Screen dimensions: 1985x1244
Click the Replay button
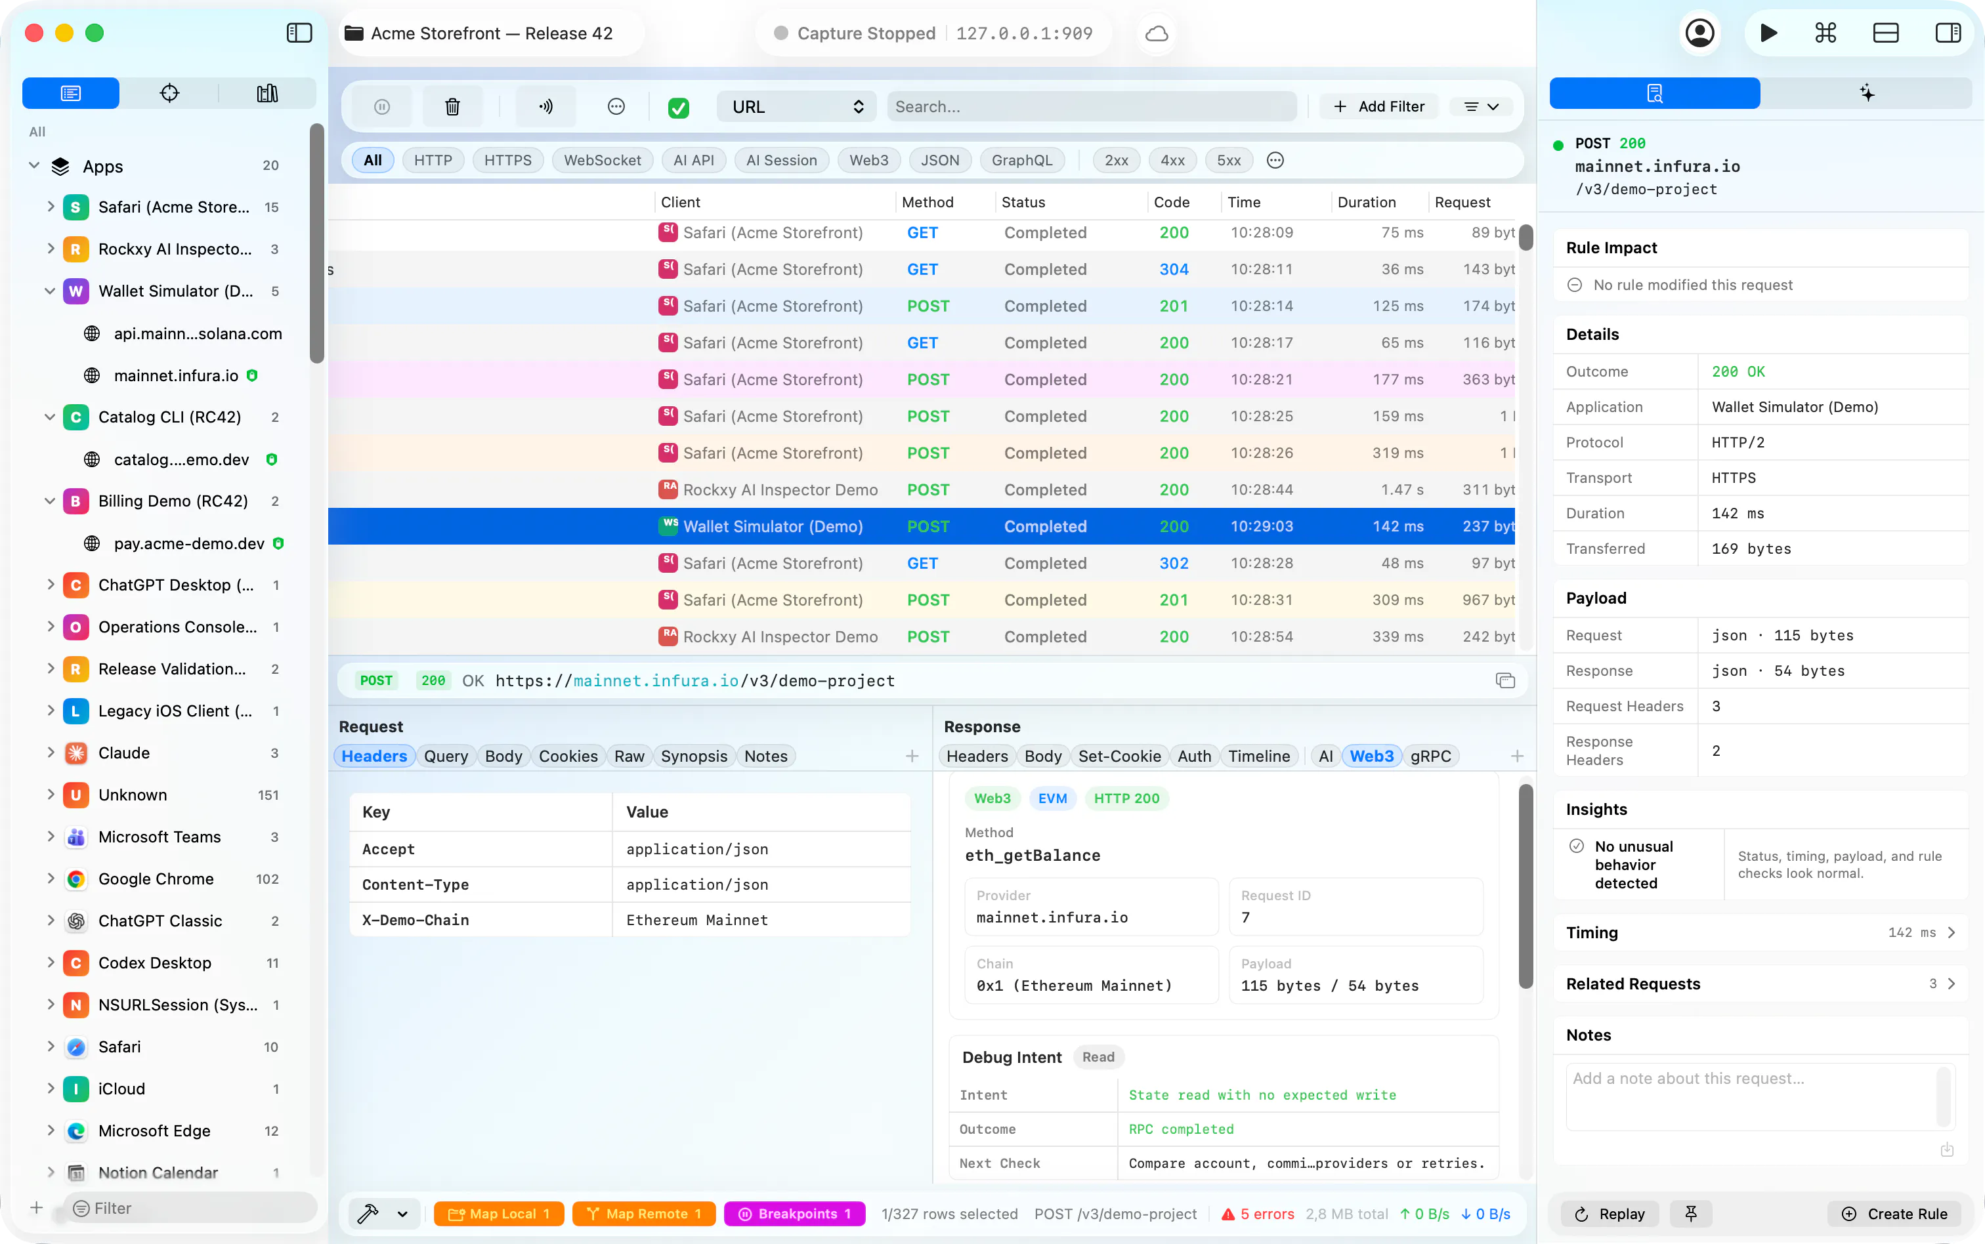click(1609, 1214)
